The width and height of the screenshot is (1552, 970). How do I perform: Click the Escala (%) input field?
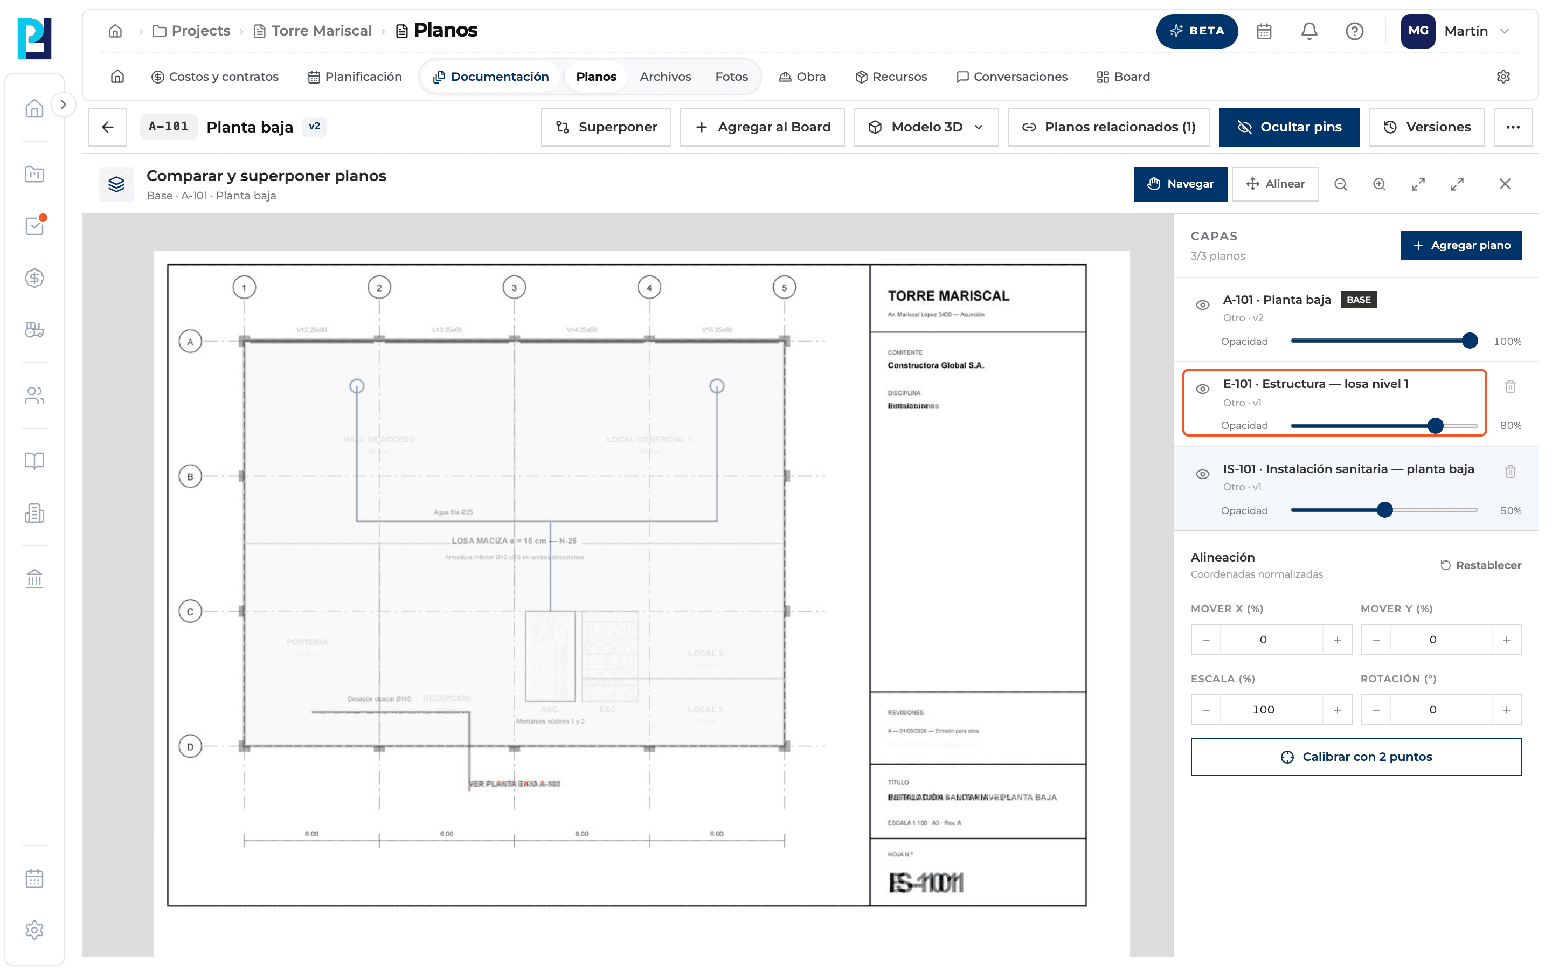pos(1271,710)
